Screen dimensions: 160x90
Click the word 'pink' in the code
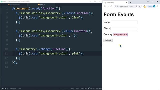[x=75, y=54]
